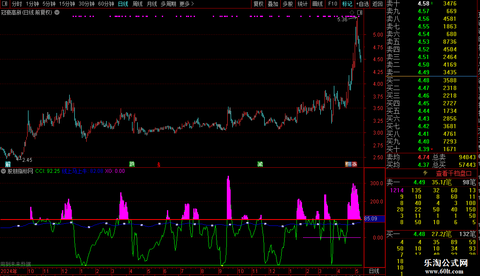
Task: Click the 日线 label beside the timeline
Action: pos(374,271)
